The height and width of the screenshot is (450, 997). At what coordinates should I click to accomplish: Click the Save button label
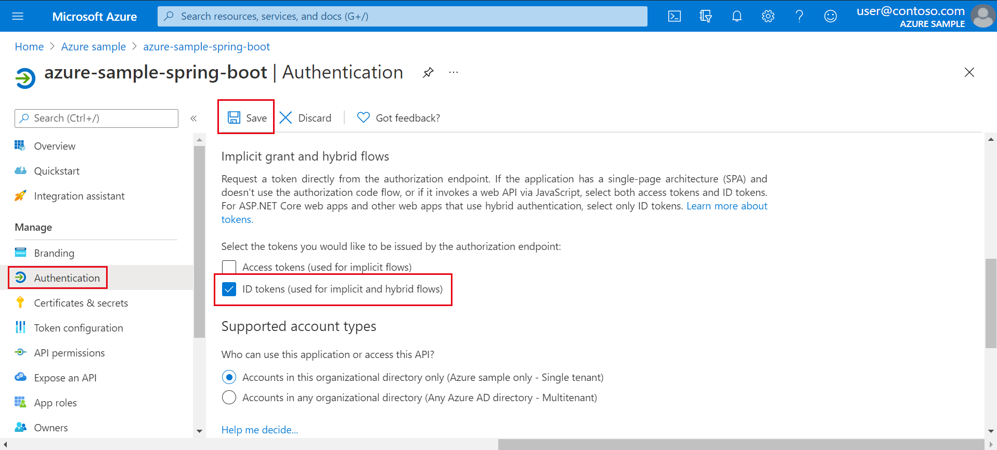coord(256,118)
